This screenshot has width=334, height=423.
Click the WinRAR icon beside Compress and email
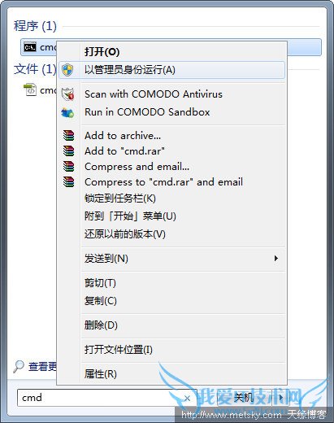[x=68, y=166]
